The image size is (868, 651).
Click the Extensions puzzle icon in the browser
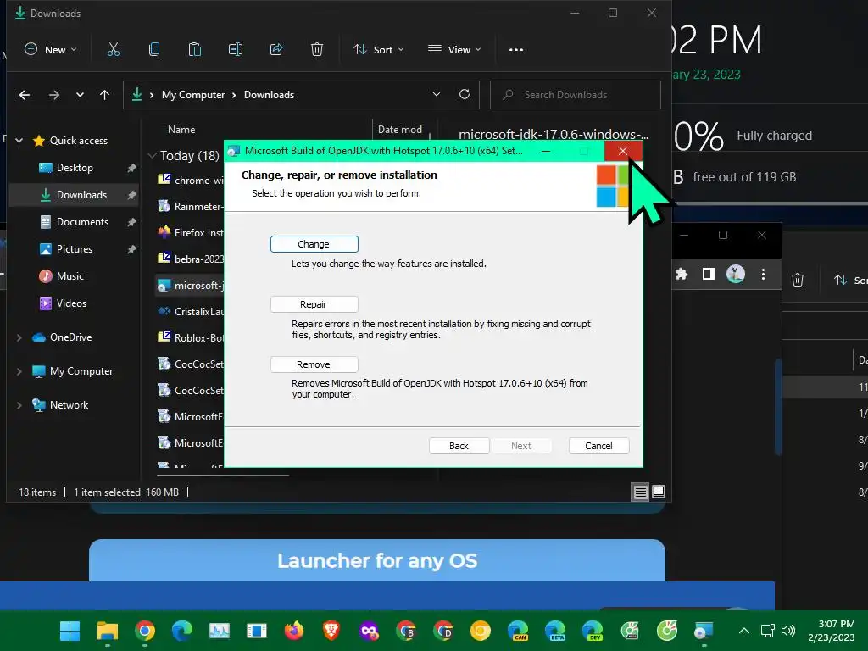click(x=682, y=274)
